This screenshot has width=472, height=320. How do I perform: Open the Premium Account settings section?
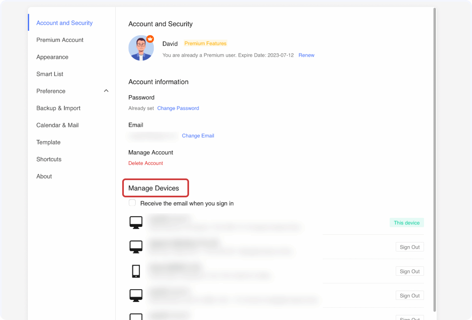pos(60,40)
